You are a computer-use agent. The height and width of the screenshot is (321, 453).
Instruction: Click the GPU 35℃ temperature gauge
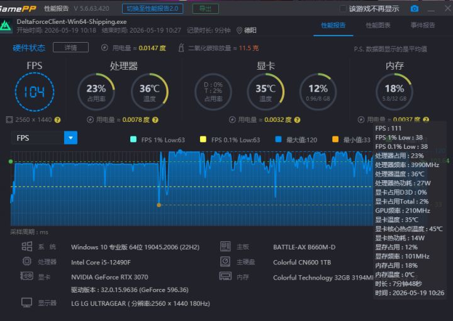[266, 92]
